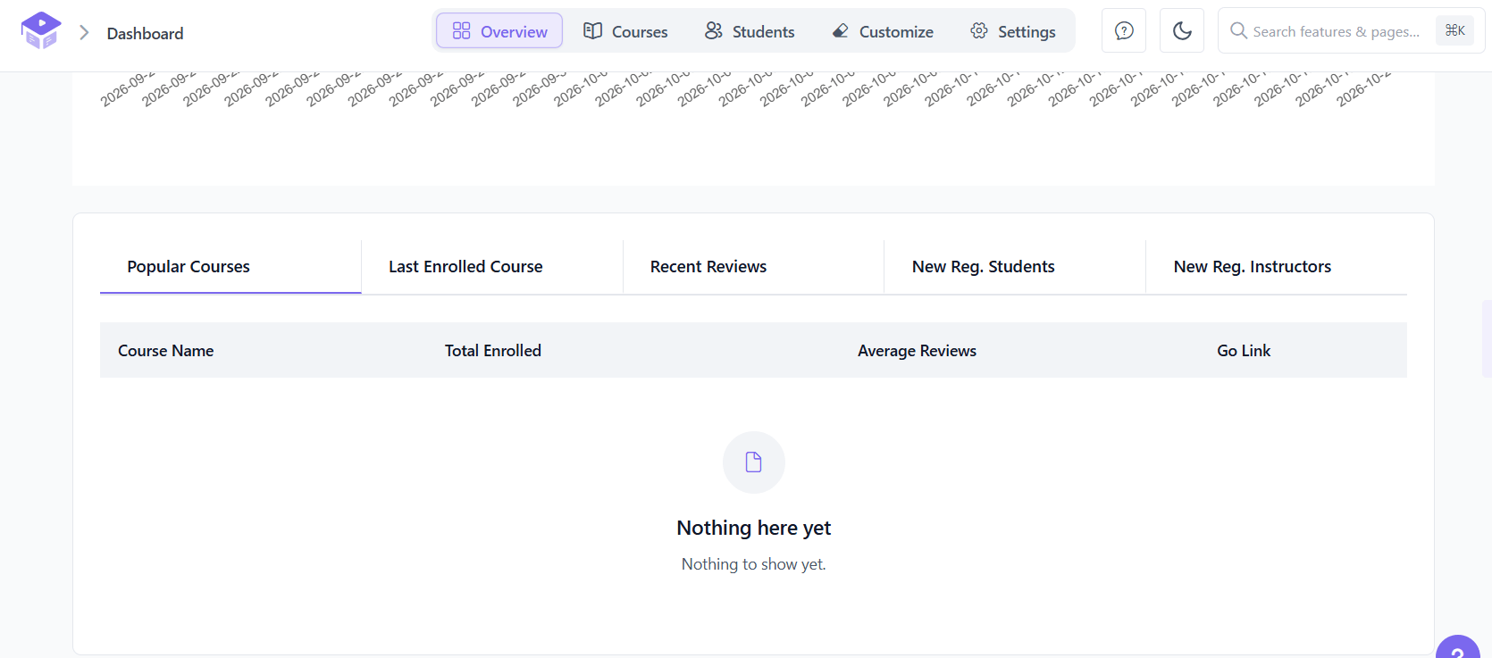Open the Overview navigation tab
Image resolution: width=1492 pixels, height=658 pixels.
coord(499,31)
